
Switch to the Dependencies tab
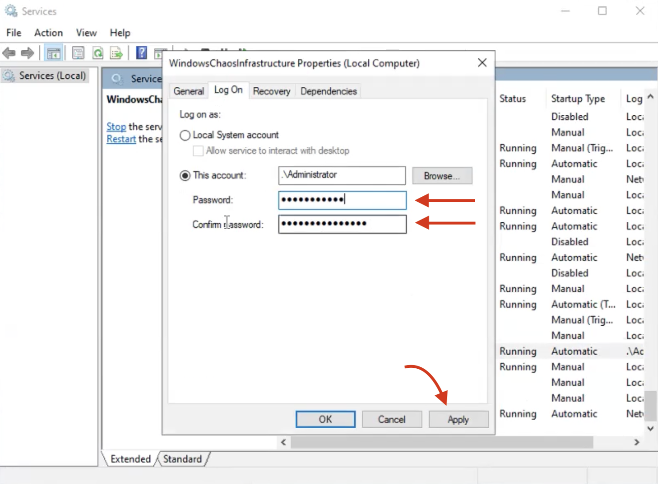pyautogui.click(x=329, y=91)
